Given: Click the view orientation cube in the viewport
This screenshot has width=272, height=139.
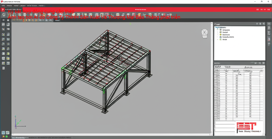Looking at the screenshot, I should tap(205, 34).
